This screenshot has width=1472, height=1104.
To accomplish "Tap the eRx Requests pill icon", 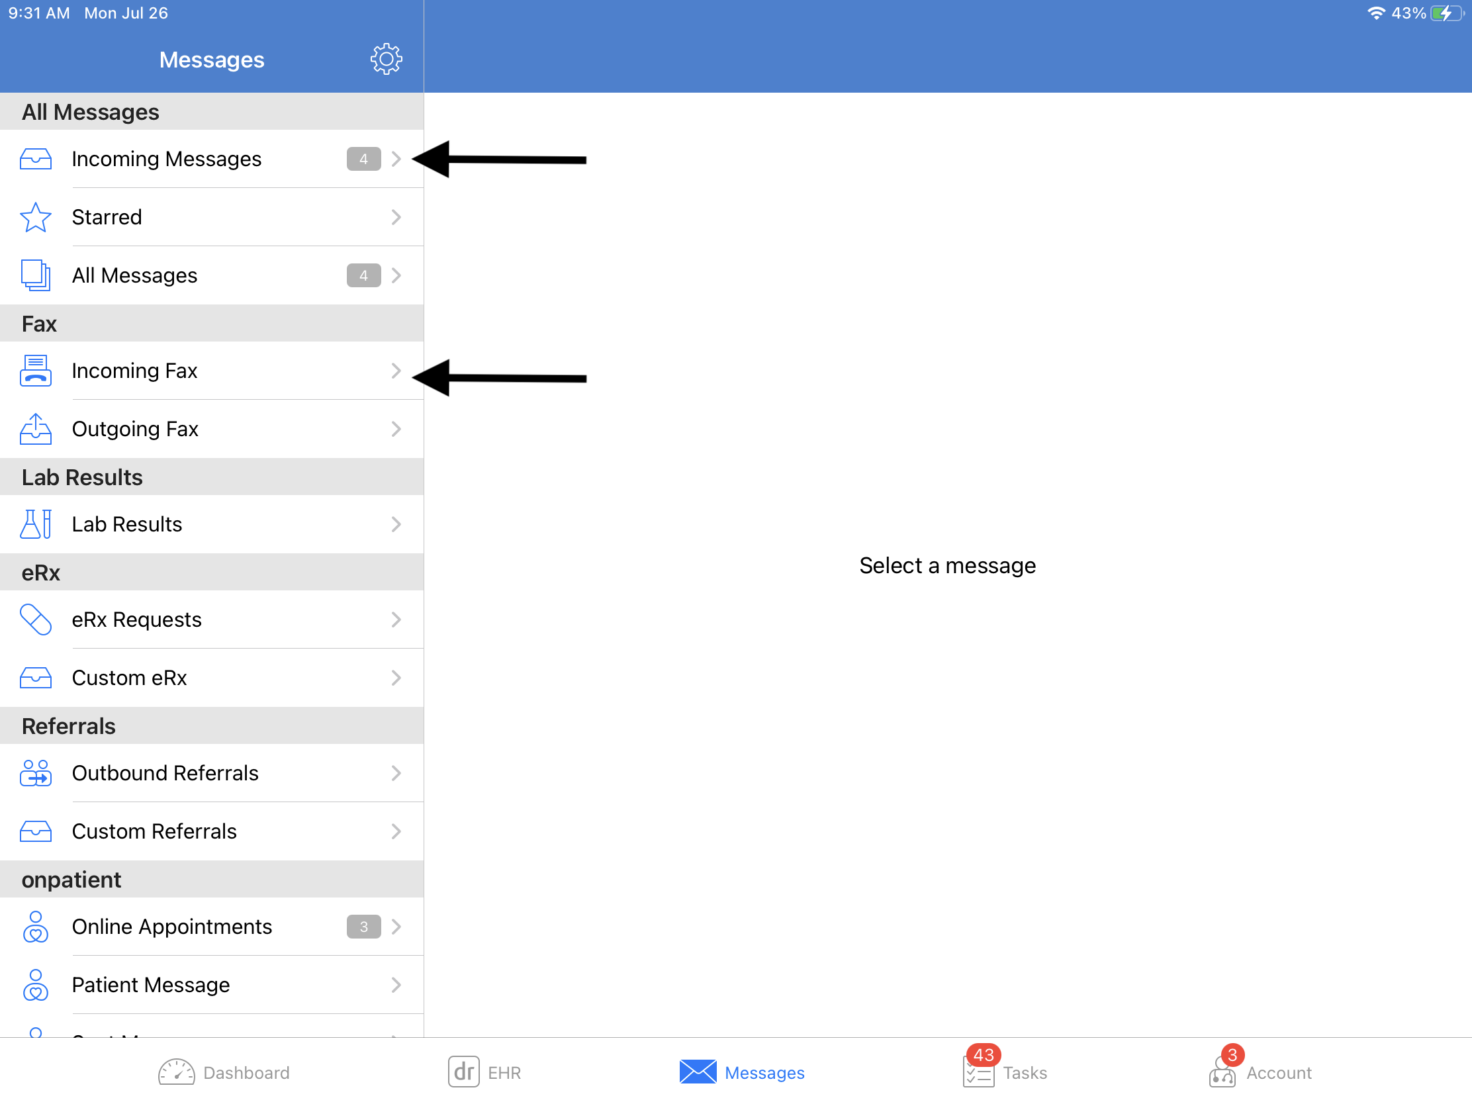I will click(36, 619).
